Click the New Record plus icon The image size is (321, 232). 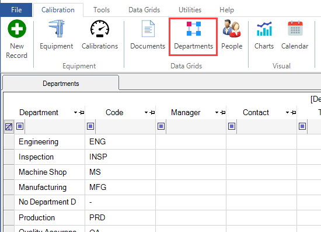click(17, 29)
